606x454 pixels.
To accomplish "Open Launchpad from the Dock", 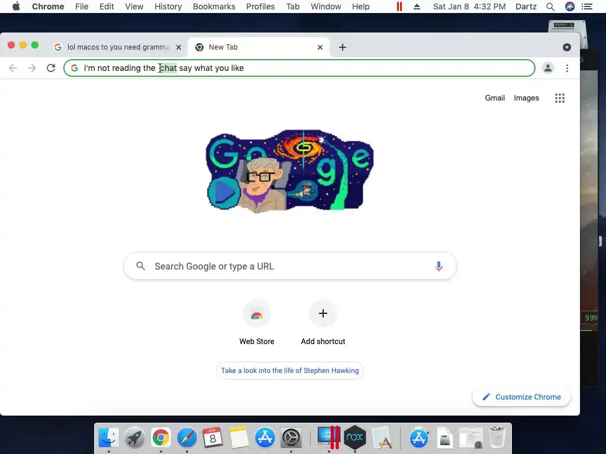I will point(134,438).
